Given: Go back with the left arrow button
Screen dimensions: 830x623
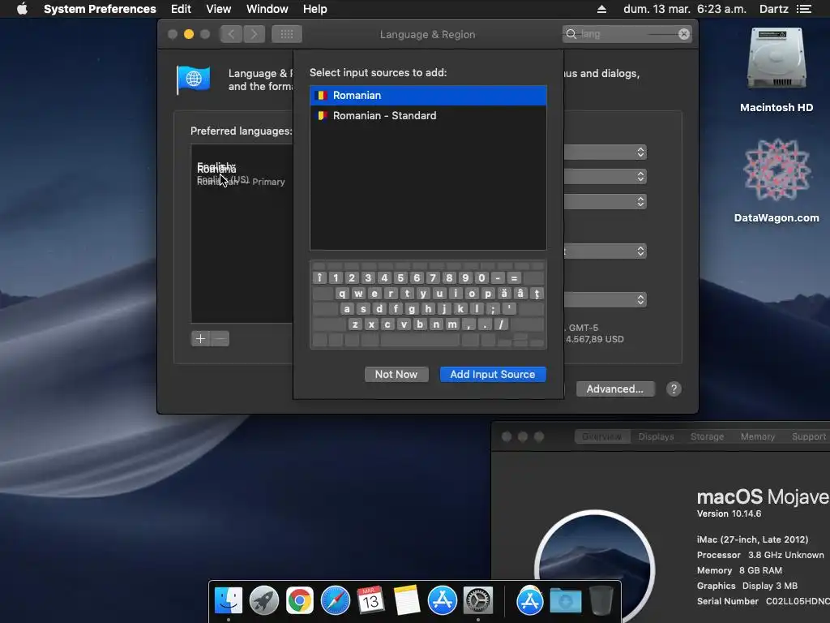Looking at the screenshot, I should 231,34.
